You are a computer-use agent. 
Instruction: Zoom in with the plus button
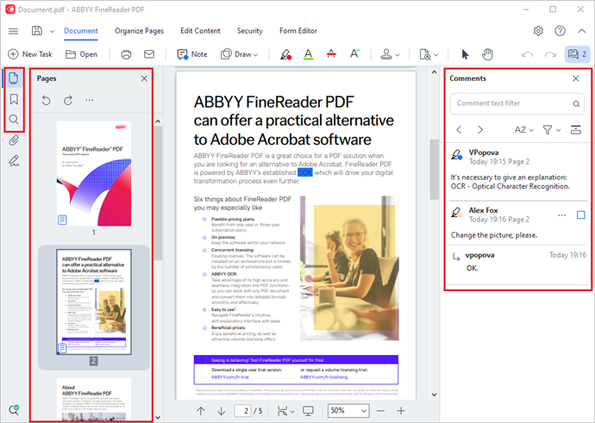[x=401, y=411]
